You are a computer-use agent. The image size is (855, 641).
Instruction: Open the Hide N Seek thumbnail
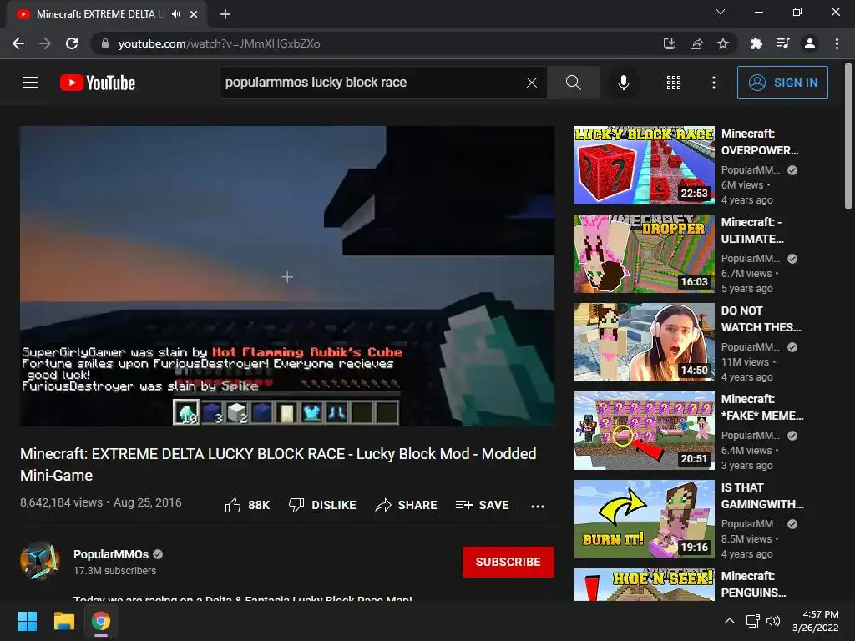coord(644,584)
